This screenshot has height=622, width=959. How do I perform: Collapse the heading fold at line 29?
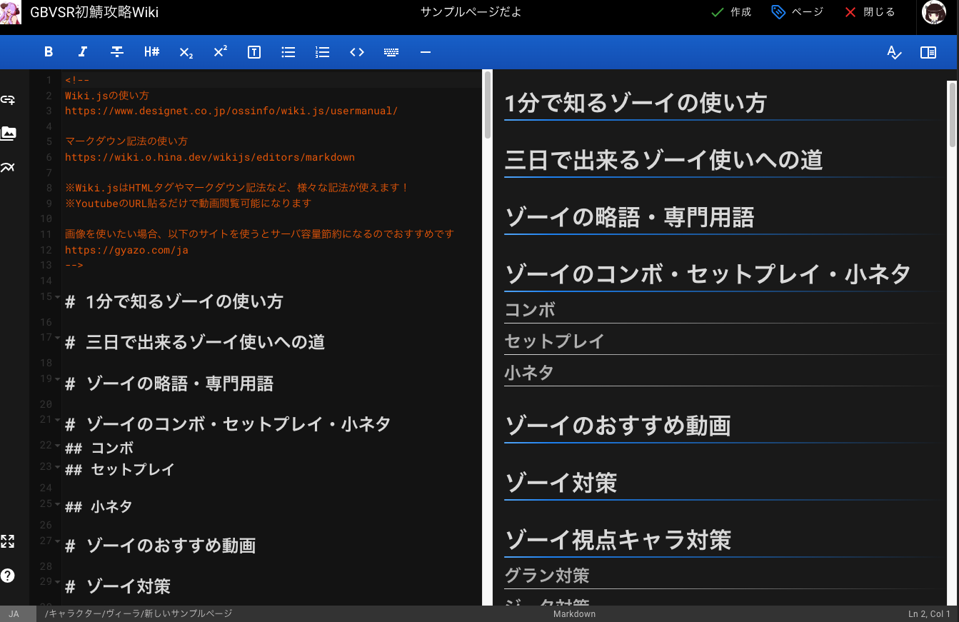(x=56, y=582)
